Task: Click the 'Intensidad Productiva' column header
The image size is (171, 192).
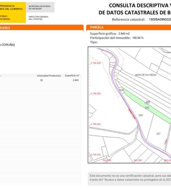Action: click(49, 76)
